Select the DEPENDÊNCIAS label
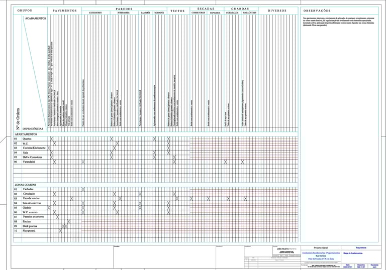Screen dimensions: 386x270 pos(33,129)
